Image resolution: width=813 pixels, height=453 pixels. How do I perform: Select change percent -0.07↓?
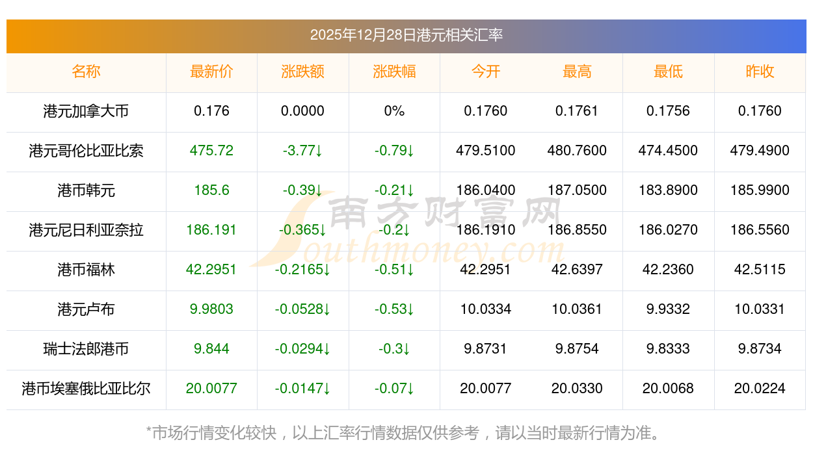tap(394, 389)
